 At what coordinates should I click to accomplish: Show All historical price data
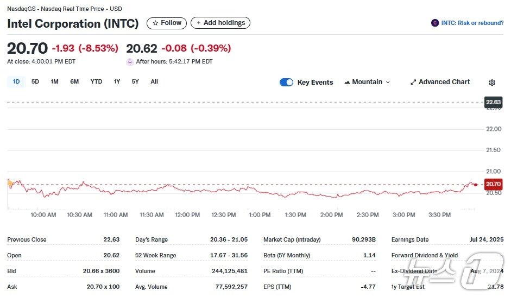point(154,81)
